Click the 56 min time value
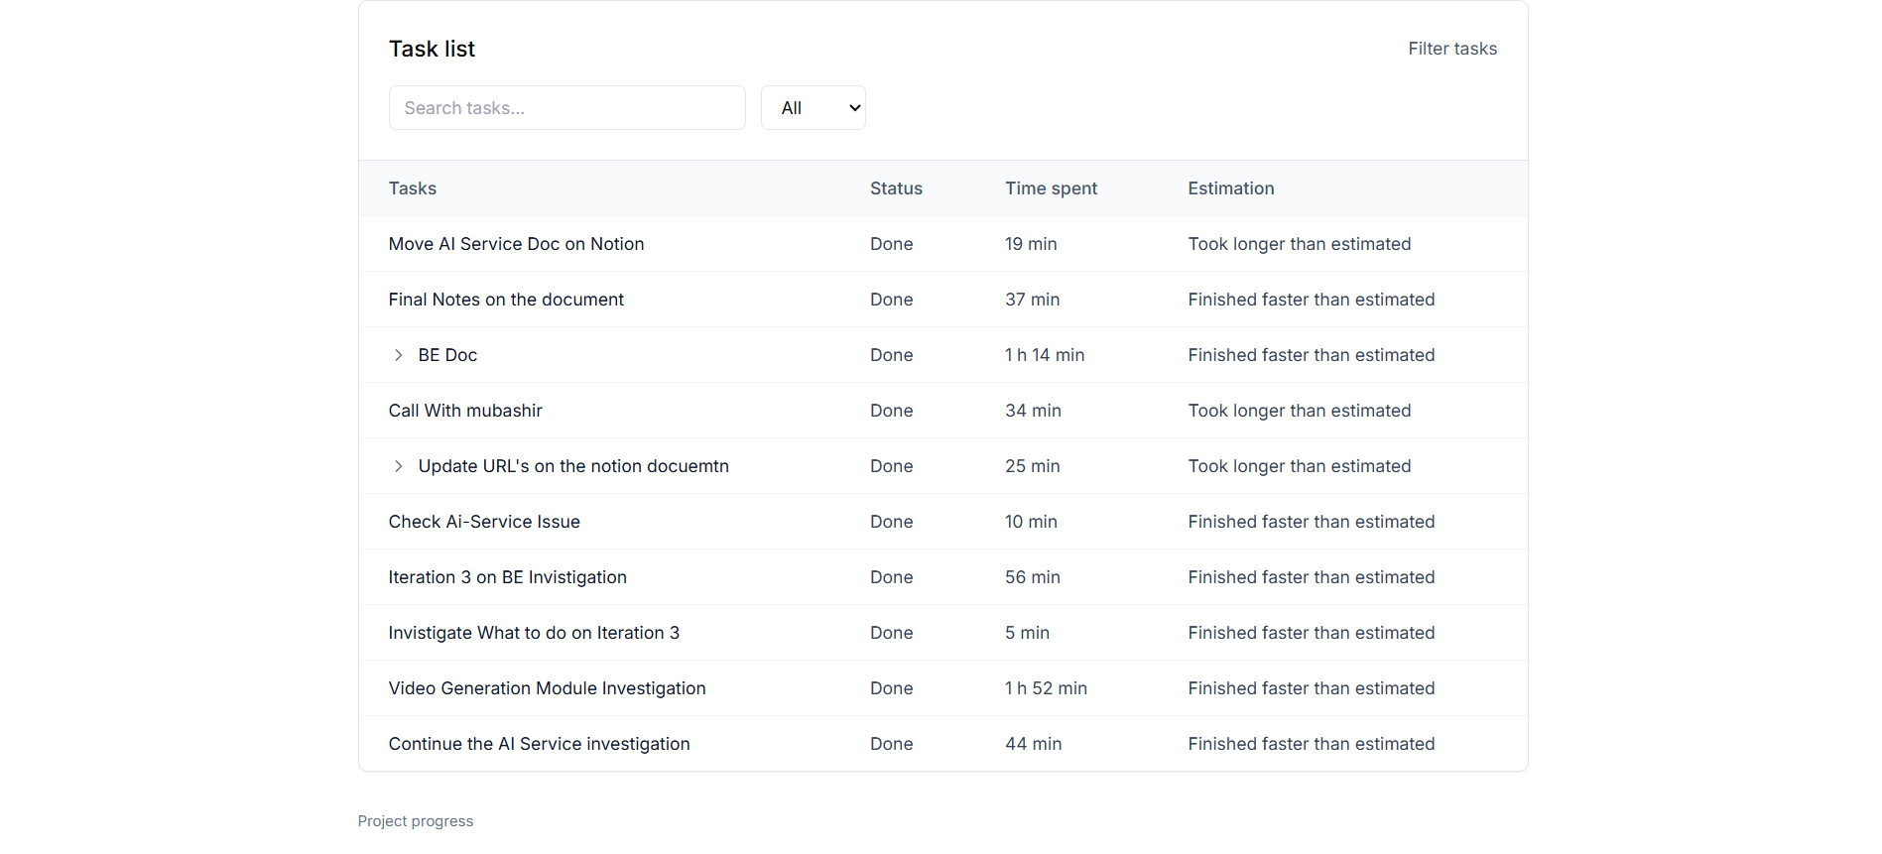This screenshot has width=1882, height=854. [x=1032, y=577]
